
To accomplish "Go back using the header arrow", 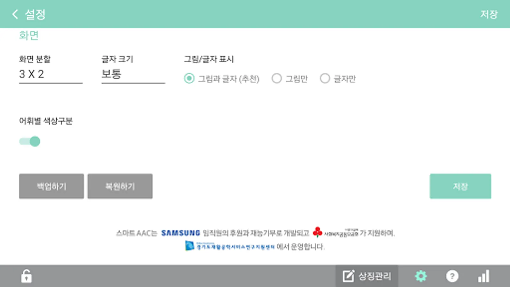I will pyautogui.click(x=15, y=14).
